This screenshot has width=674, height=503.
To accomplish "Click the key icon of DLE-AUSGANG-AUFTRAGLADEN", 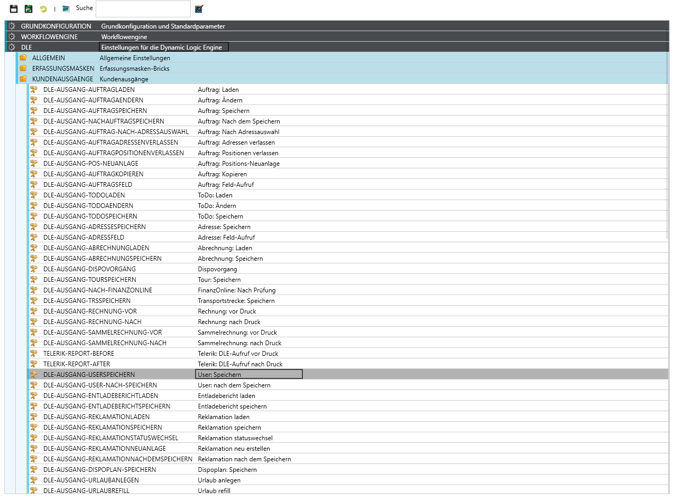I will tap(34, 89).
